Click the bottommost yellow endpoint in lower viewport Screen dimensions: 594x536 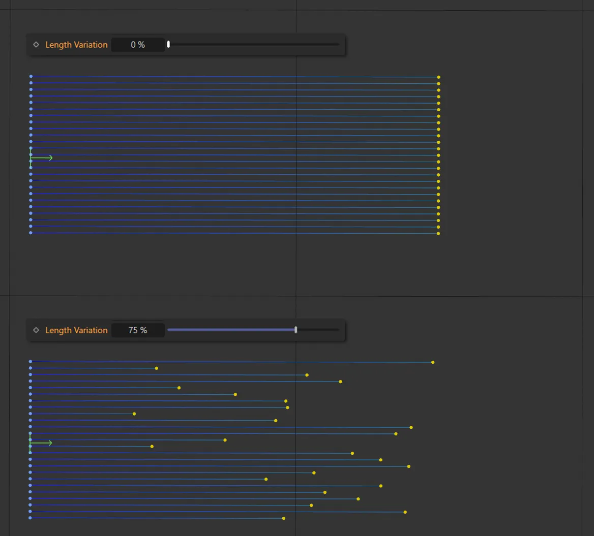283,519
